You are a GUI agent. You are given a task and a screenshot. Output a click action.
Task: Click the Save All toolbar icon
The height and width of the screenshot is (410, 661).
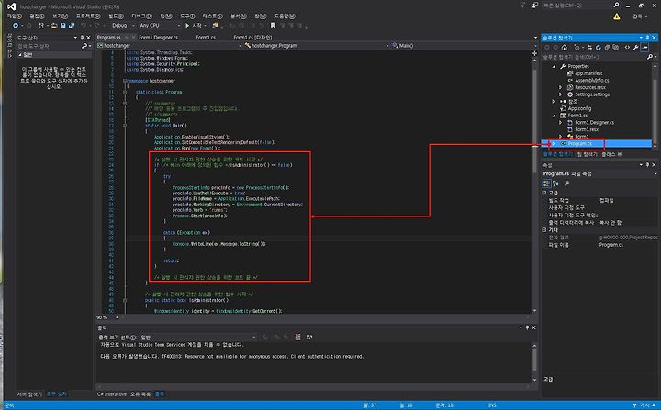(72, 26)
